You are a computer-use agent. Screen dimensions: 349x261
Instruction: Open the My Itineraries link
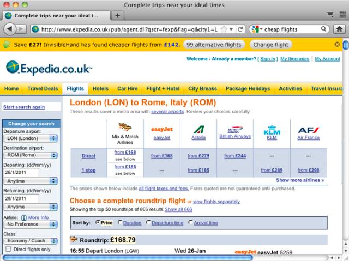tap(294, 59)
